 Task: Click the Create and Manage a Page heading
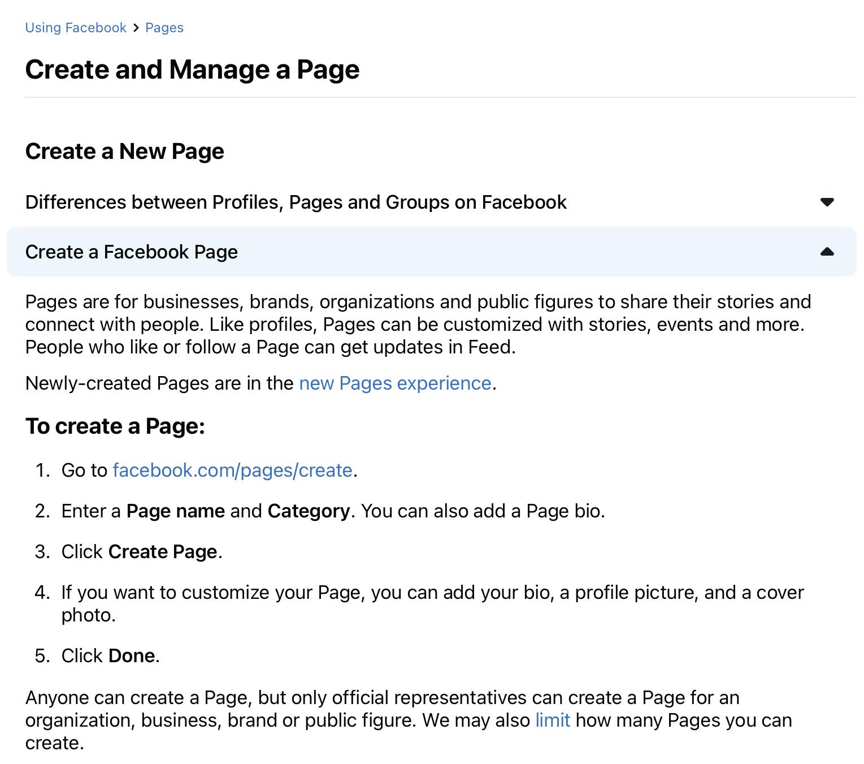[192, 70]
